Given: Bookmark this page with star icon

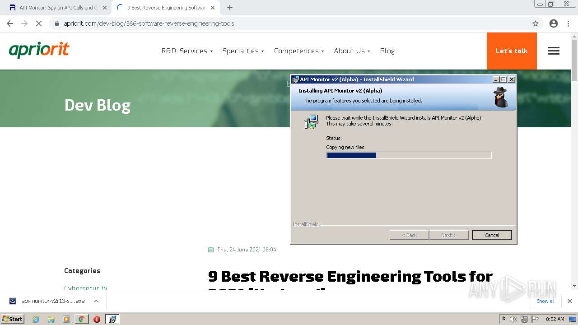Looking at the screenshot, I should tap(536, 23).
